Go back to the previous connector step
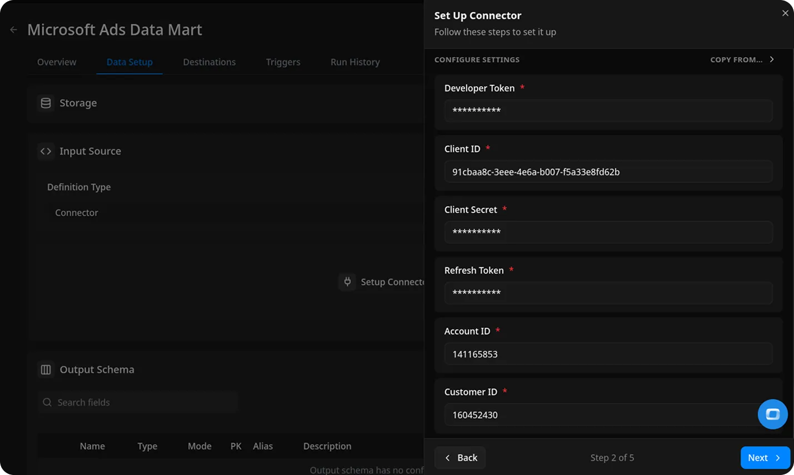 pos(460,458)
